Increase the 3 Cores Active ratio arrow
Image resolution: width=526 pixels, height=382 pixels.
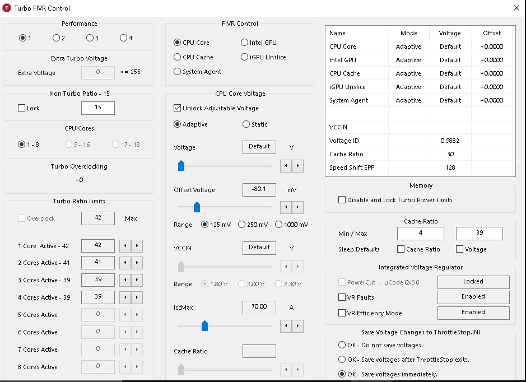coord(137,281)
